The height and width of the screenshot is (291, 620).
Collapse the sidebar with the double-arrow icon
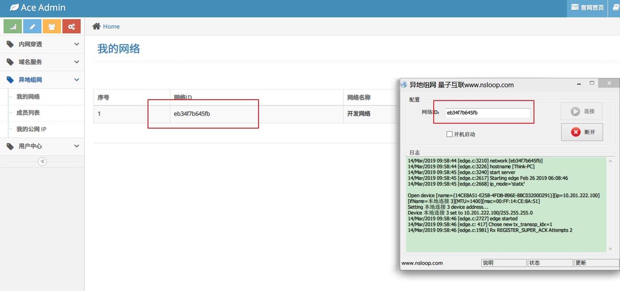pos(42,162)
